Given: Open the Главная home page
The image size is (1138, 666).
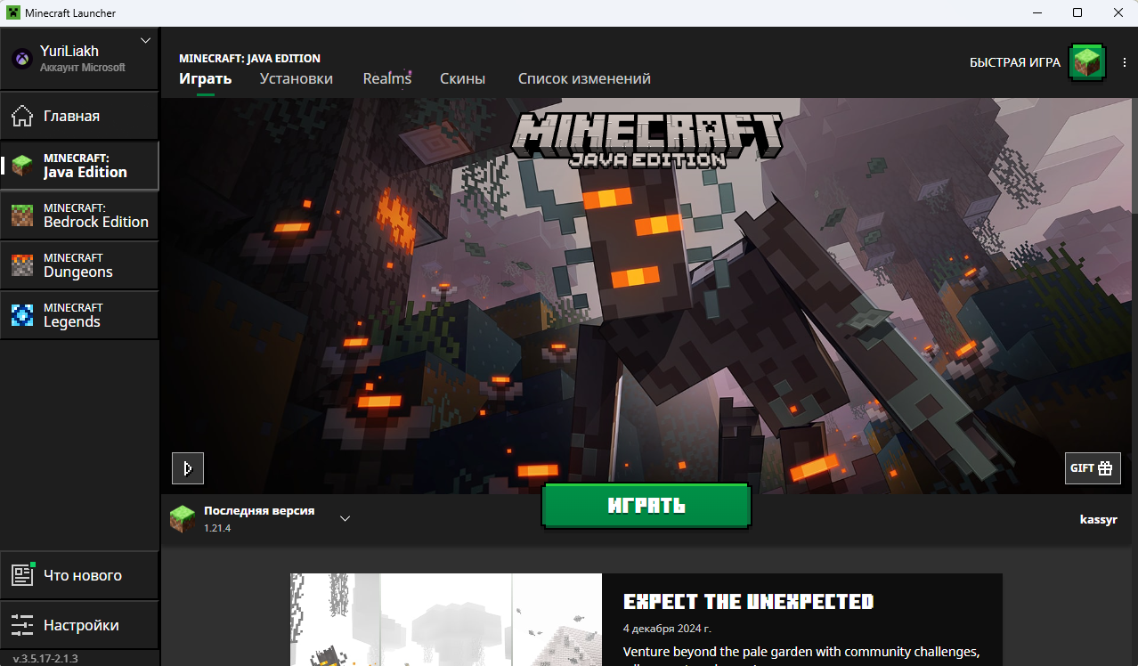Looking at the screenshot, I should [79, 116].
